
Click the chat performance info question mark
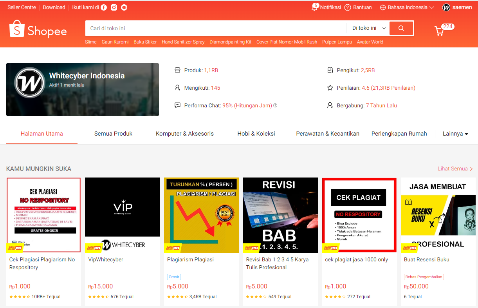[x=275, y=105]
